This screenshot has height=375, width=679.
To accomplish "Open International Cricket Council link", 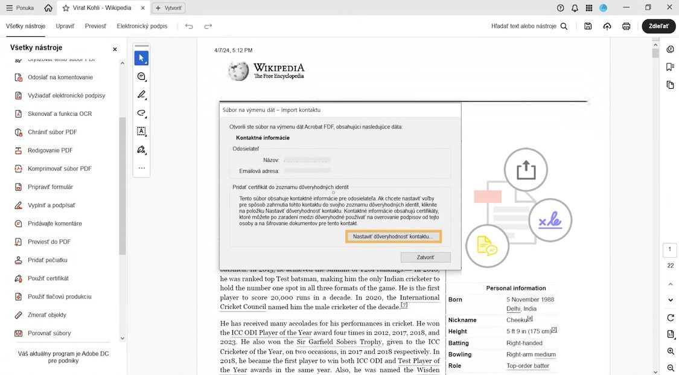I will 330,303.
